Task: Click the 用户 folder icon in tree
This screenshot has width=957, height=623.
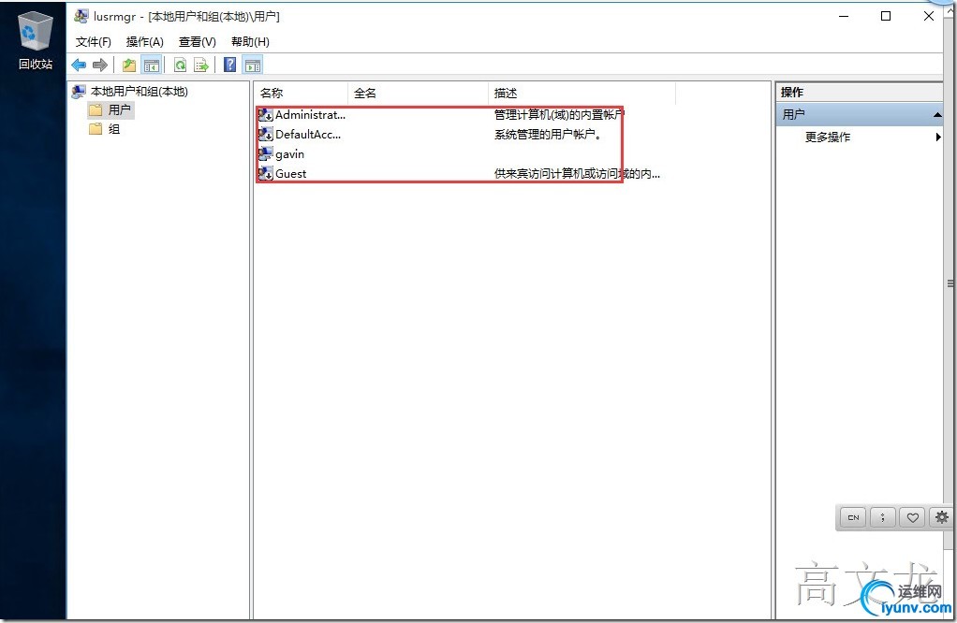Action: (96, 109)
